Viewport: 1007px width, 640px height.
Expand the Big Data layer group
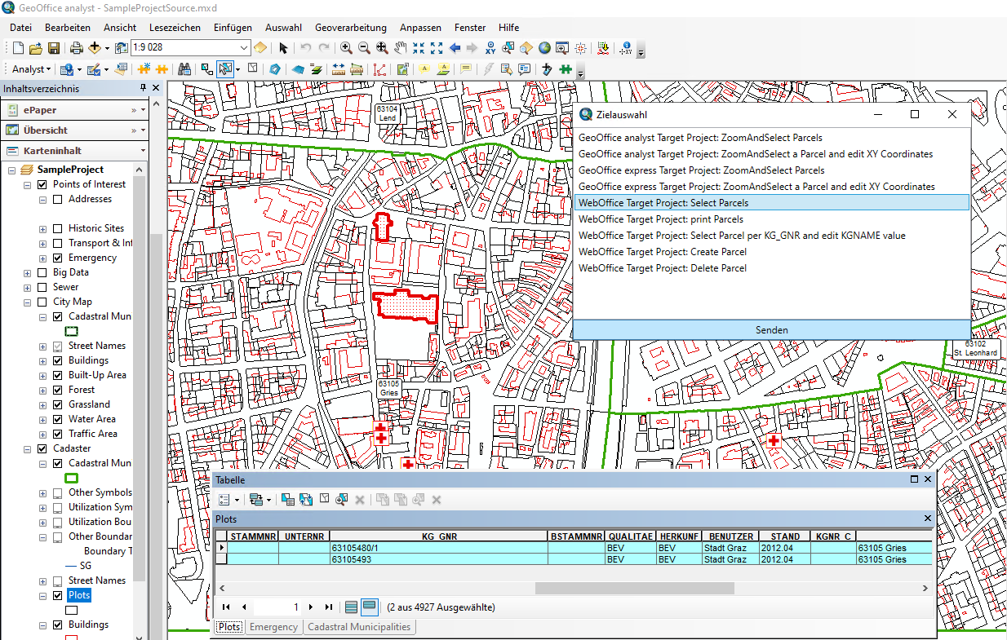pos(28,272)
